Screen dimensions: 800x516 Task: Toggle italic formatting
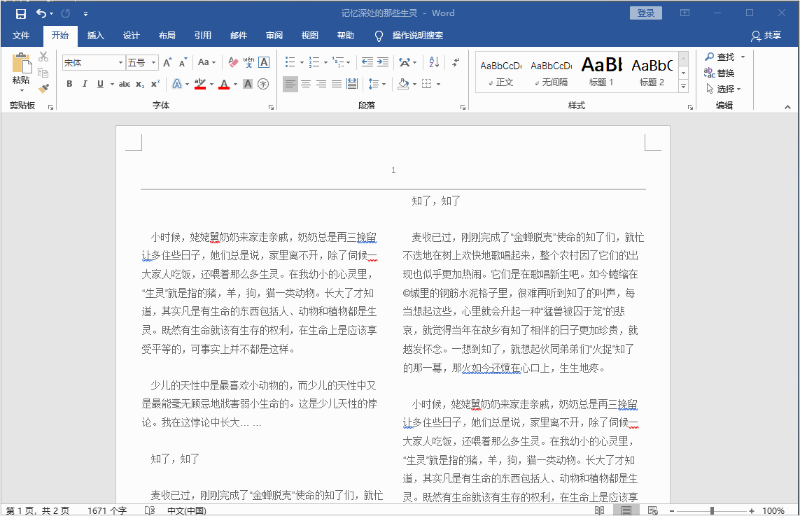tap(85, 85)
